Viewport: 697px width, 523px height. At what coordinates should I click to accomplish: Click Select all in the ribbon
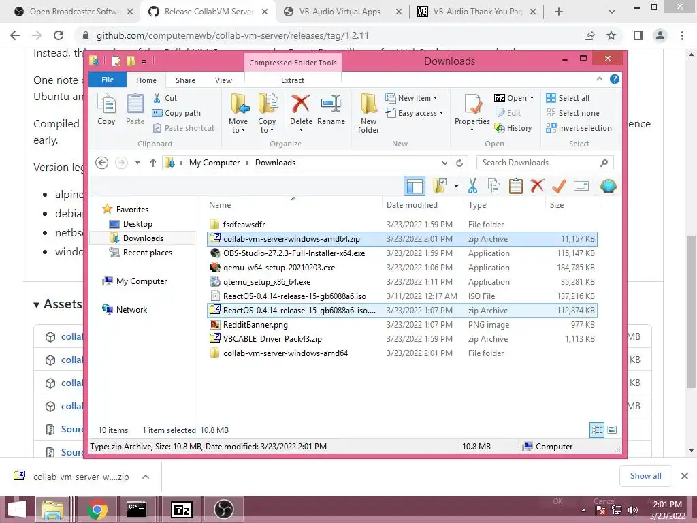(x=568, y=98)
